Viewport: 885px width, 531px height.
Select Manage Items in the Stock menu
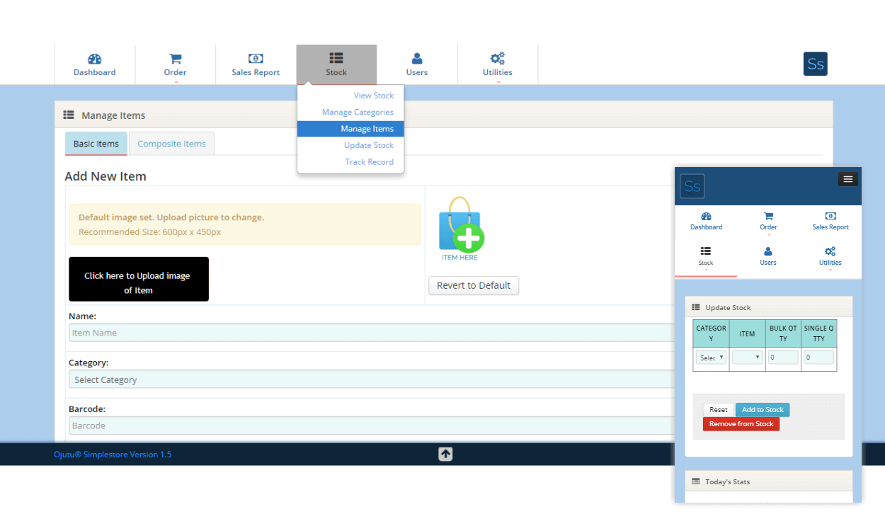point(350,129)
